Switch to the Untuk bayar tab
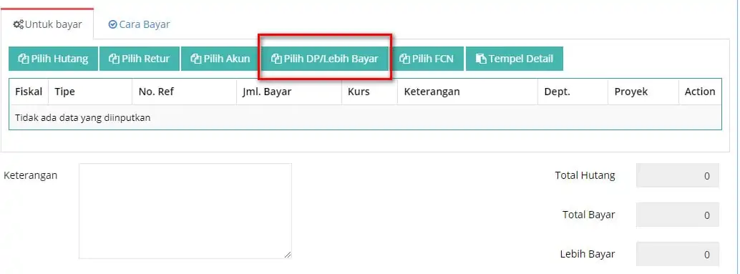Image resolution: width=740 pixels, height=274 pixels. coord(47,24)
